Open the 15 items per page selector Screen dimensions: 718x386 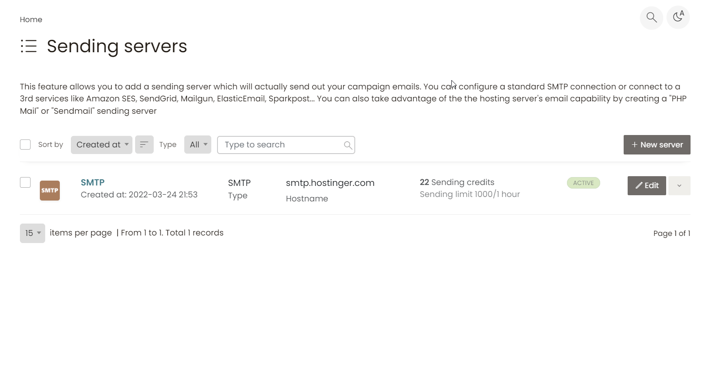pos(32,233)
